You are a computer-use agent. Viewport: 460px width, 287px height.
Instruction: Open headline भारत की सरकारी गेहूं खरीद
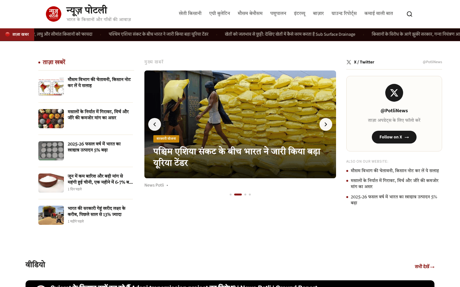pos(97,211)
